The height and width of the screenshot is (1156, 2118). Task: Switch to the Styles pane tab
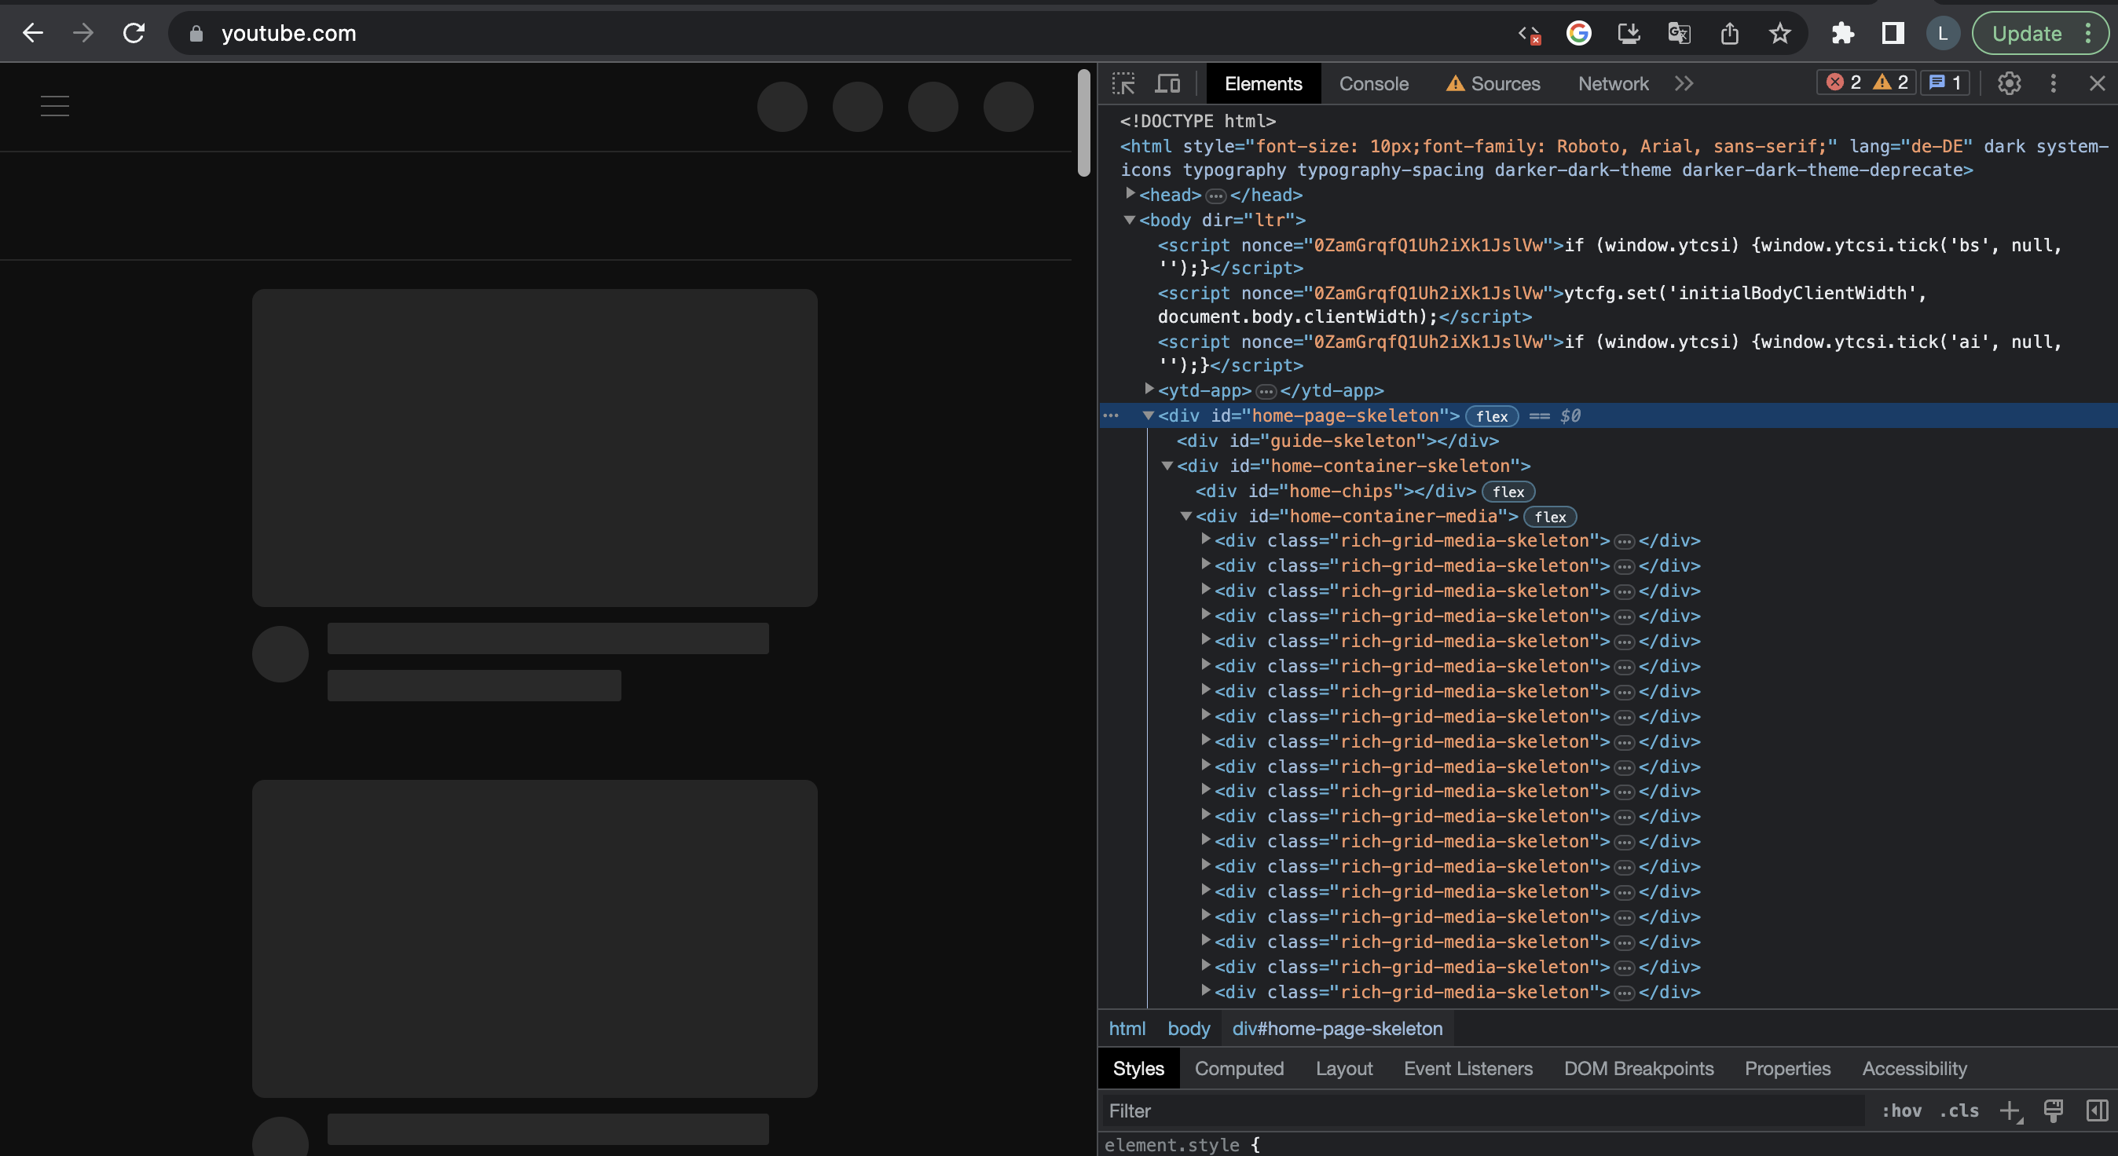(1138, 1068)
